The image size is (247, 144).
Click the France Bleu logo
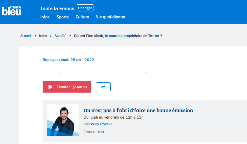click(11, 11)
